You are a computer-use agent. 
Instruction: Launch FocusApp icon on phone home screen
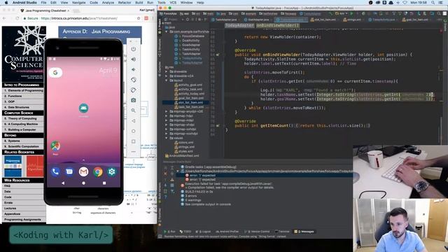[84, 108]
